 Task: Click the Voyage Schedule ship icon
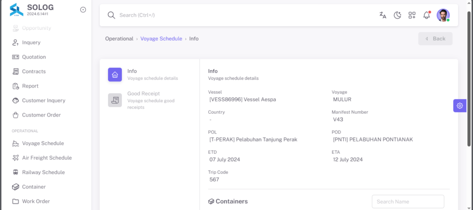click(16, 143)
